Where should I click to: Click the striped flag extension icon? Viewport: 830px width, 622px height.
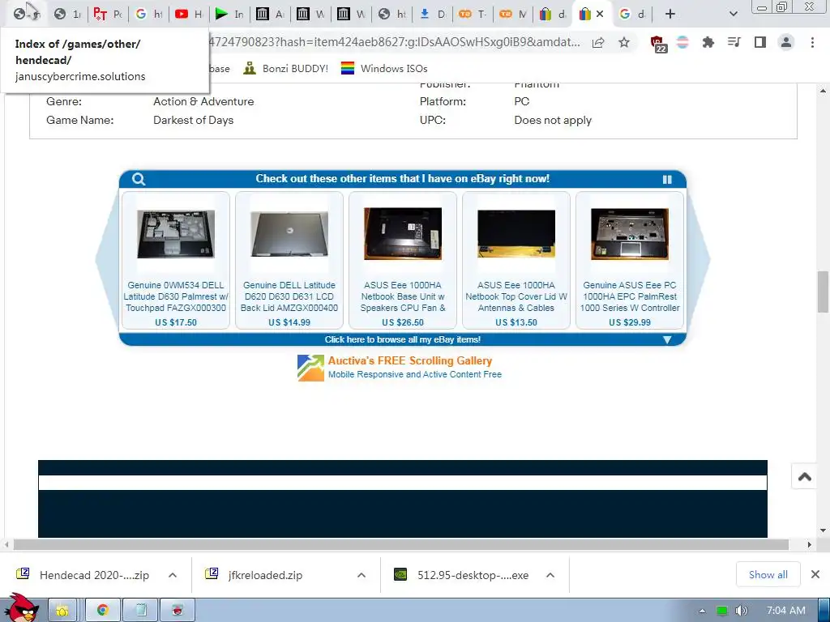682,42
